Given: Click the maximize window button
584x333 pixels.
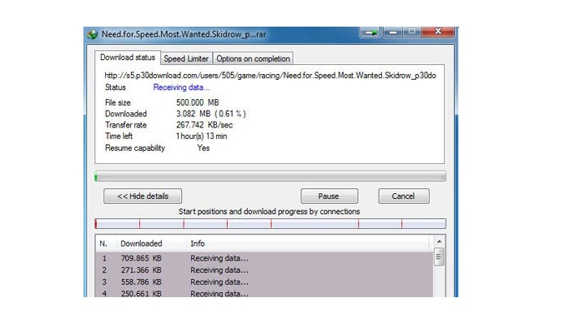Looking at the screenshot, I should [x=411, y=32].
